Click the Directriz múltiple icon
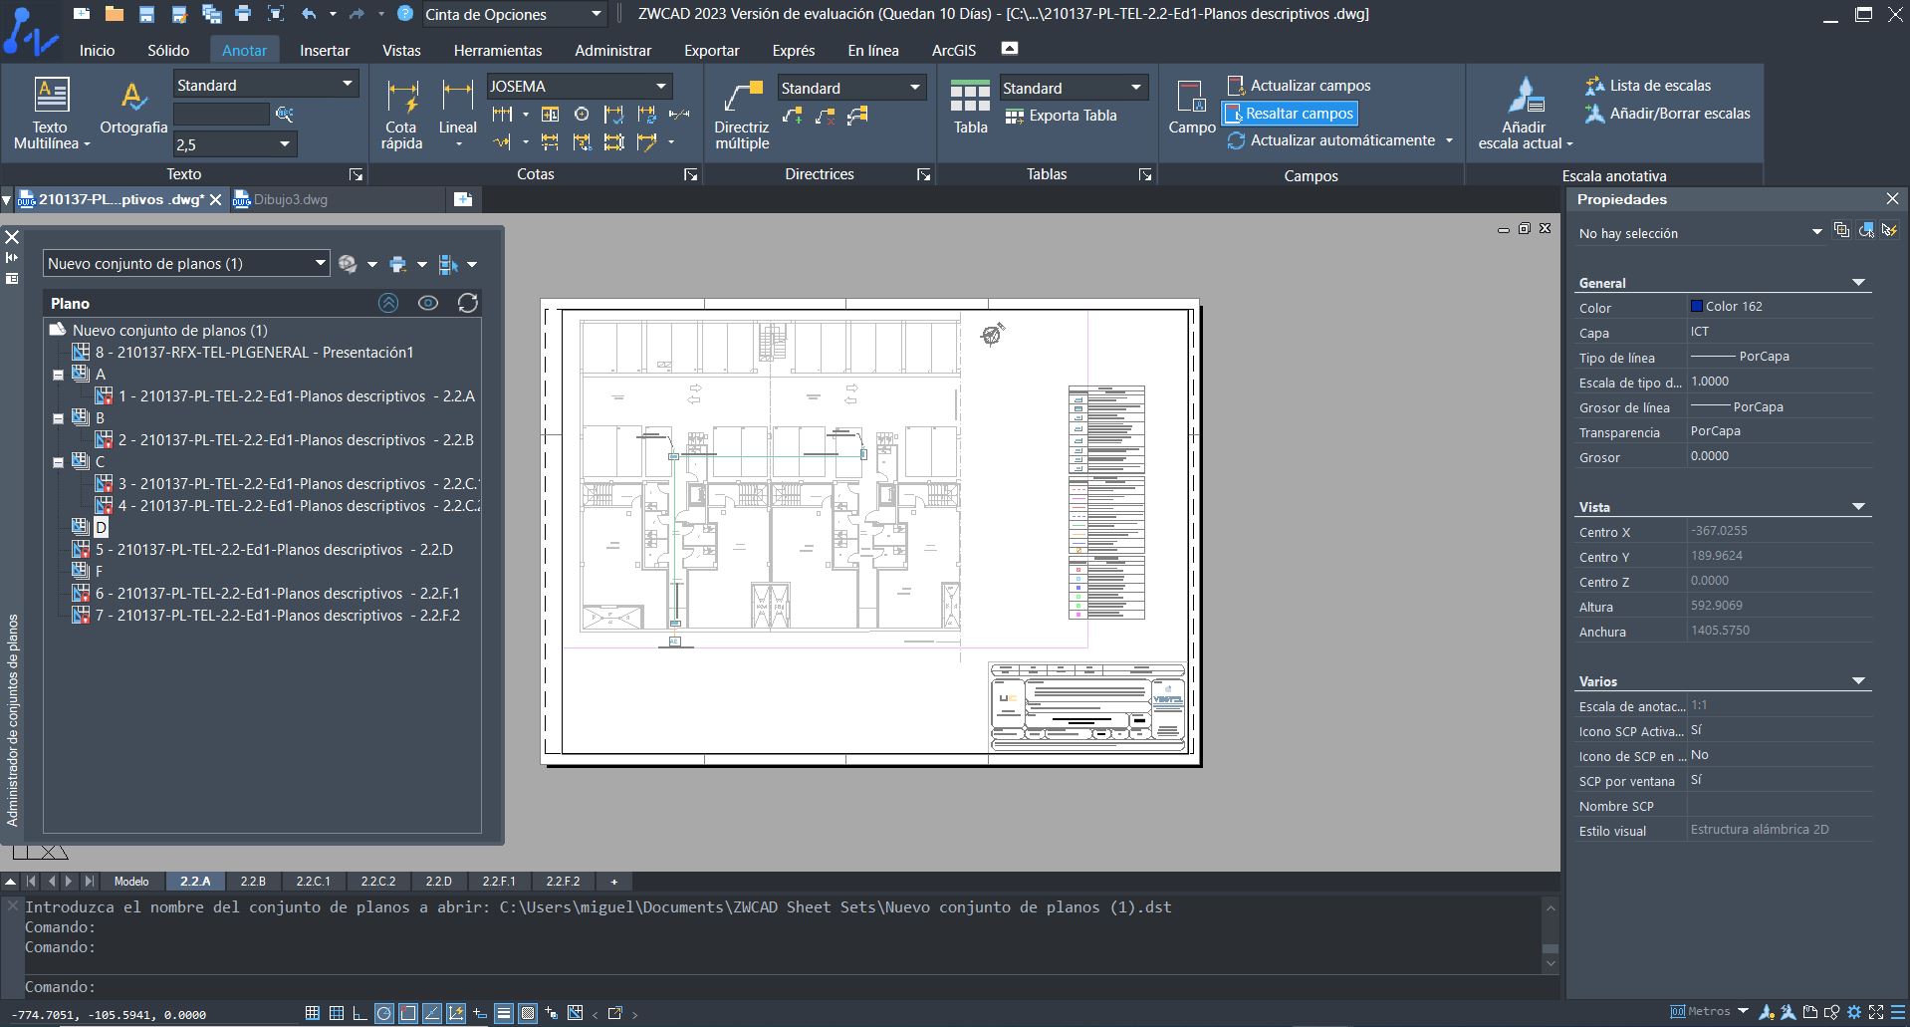The height and width of the screenshot is (1027, 1910). 742,98
